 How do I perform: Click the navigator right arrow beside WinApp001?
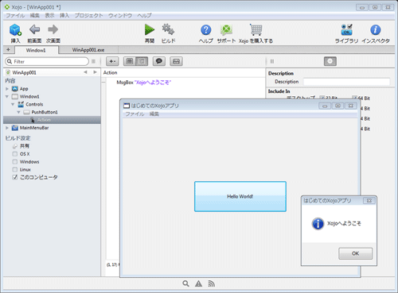point(95,72)
